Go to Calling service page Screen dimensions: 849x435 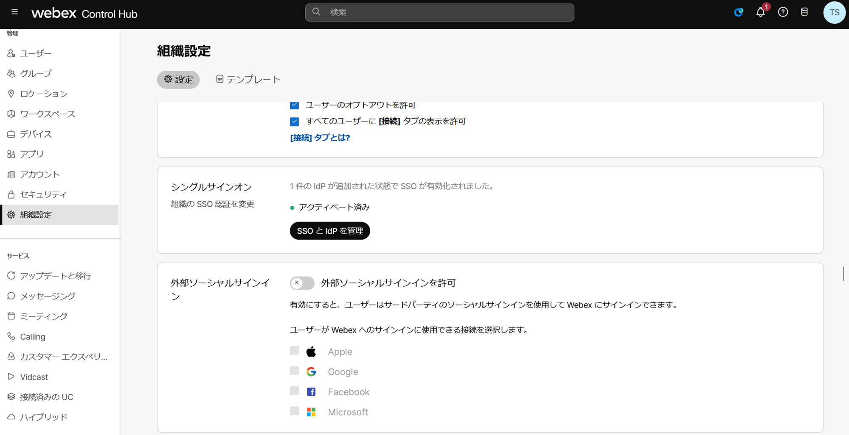59,336
